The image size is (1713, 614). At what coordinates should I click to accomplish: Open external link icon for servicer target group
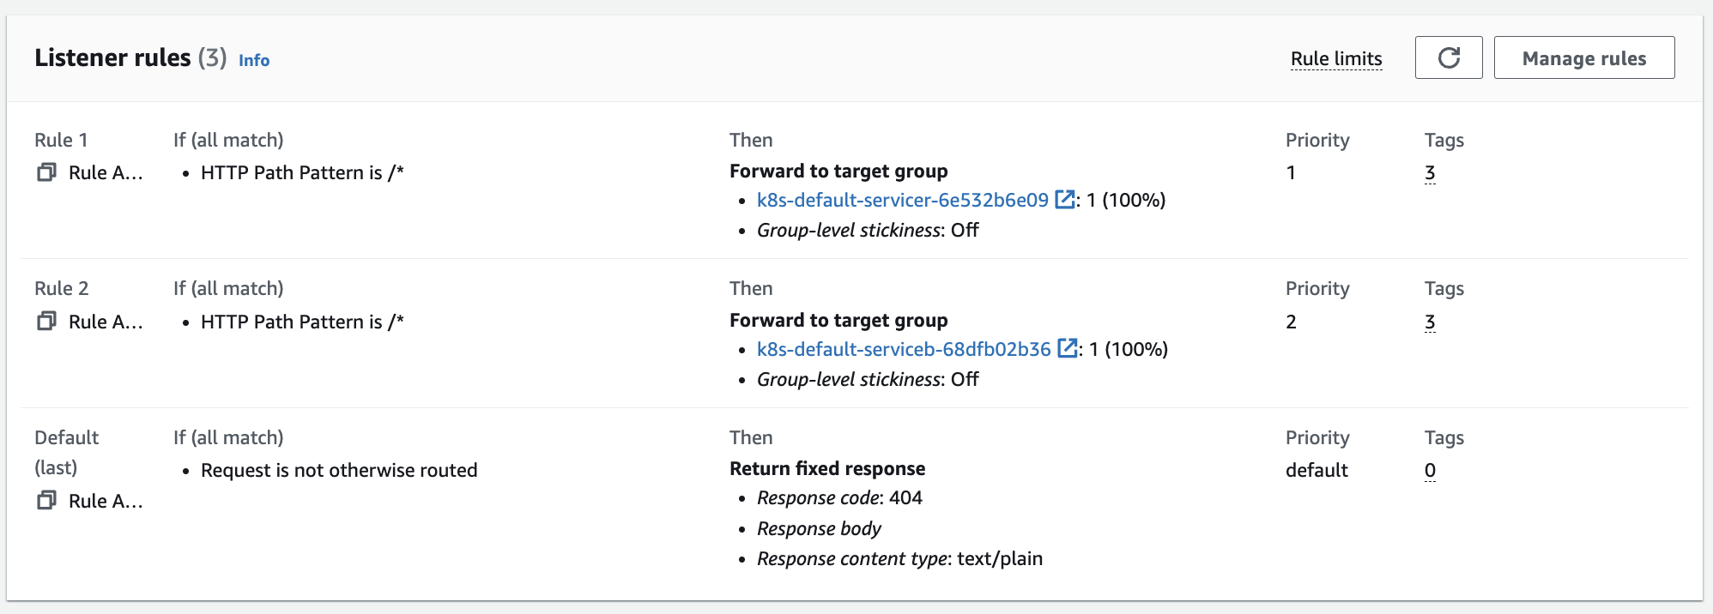pos(1064,200)
